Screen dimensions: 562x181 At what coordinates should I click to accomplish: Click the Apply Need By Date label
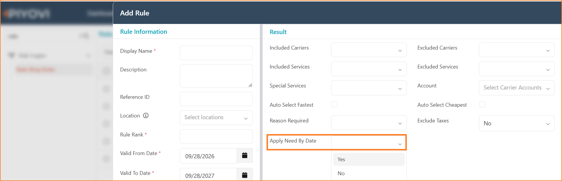[x=293, y=141]
